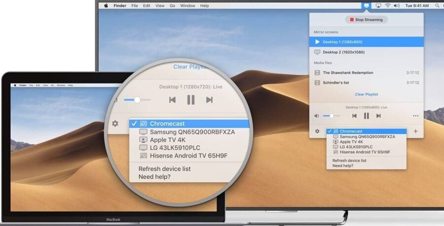
Task: Choose Apple TV 4K in streaming panel dropdown
Action: pyautogui.click(x=367, y=142)
